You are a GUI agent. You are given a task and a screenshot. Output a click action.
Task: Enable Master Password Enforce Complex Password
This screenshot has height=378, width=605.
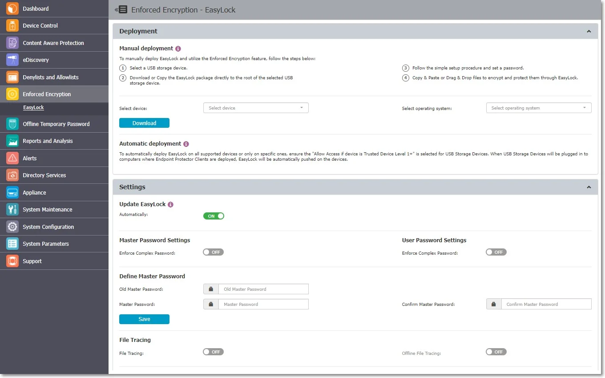click(213, 252)
